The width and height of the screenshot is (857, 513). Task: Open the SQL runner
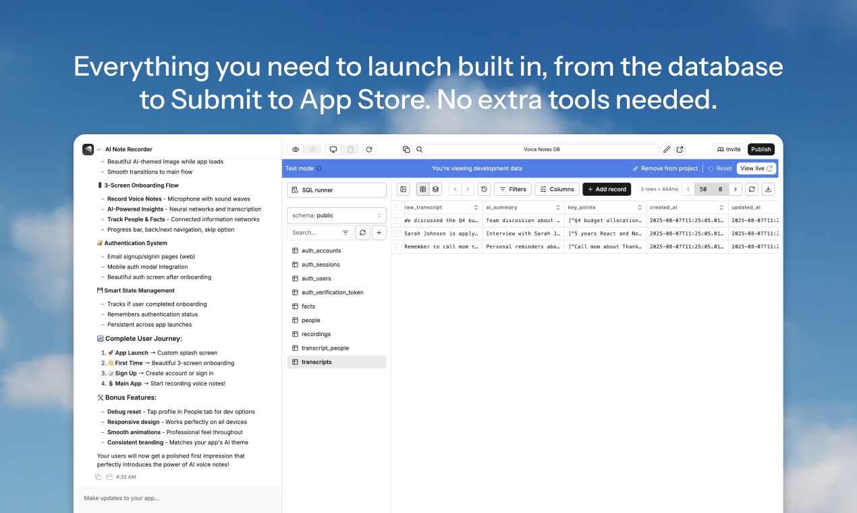pyautogui.click(x=337, y=190)
